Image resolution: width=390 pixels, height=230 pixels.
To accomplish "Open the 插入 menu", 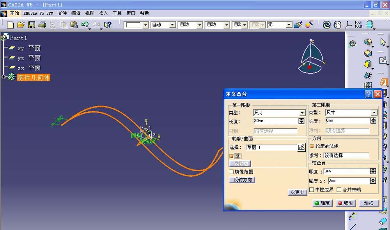I will coord(103,13).
